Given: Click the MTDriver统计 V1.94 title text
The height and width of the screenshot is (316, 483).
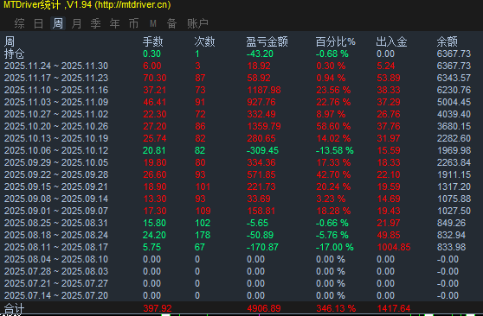Looking at the screenshot, I should (x=87, y=5).
